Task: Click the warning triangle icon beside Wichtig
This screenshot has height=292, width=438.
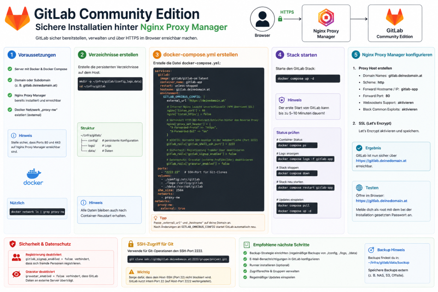Action: 132,271
